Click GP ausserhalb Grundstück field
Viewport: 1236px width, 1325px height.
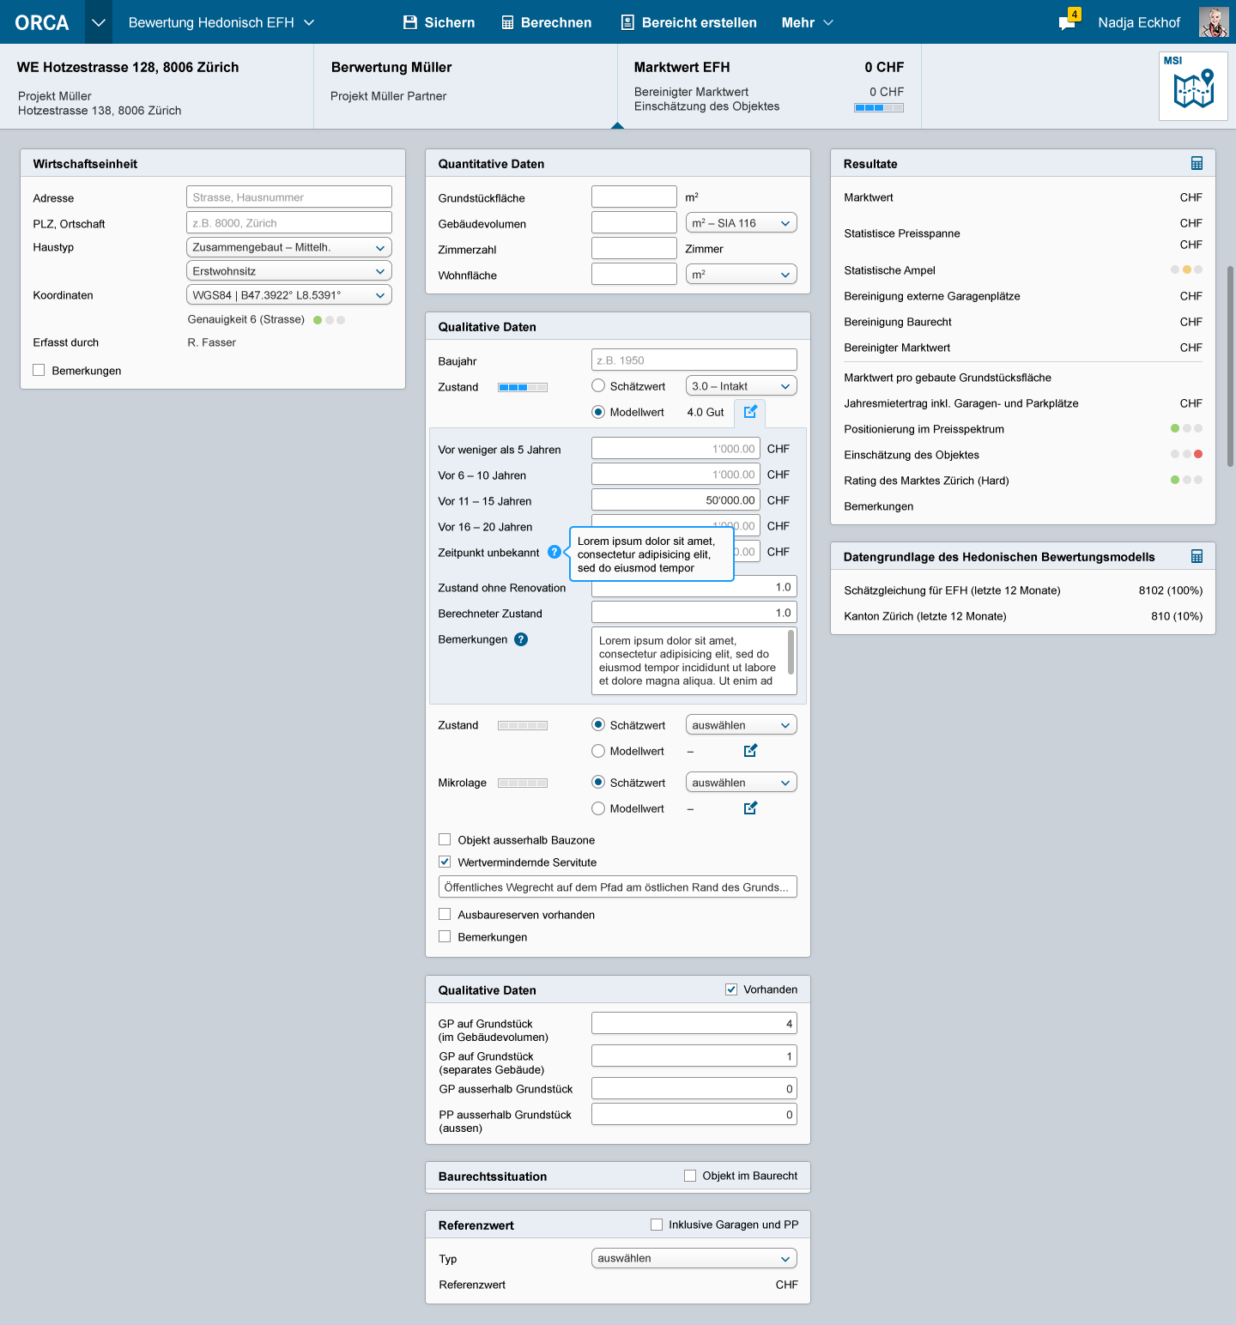click(x=694, y=1088)
